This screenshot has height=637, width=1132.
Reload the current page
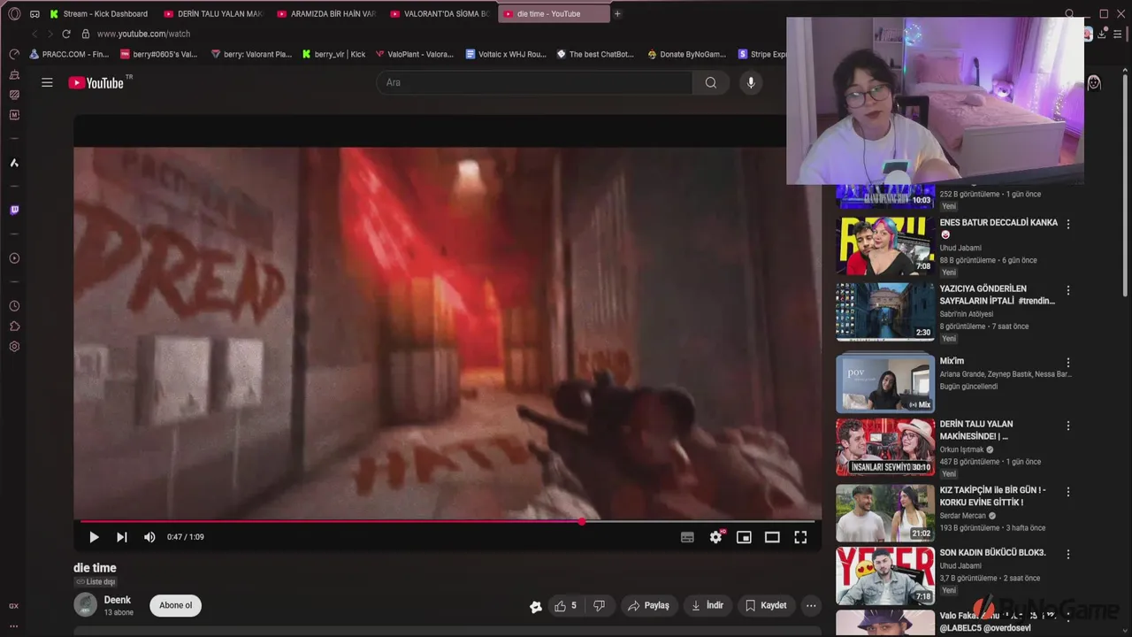pyautogui.click(x=66, y=34)
